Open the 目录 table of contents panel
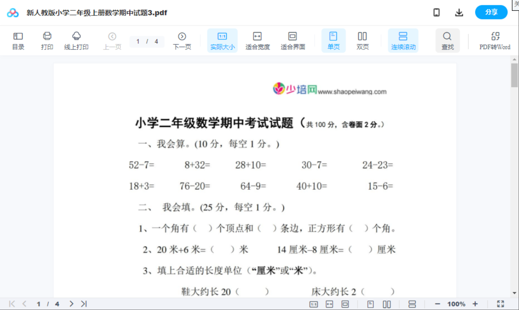This screenshot has height=310, width=519. (x=18, y=40)
